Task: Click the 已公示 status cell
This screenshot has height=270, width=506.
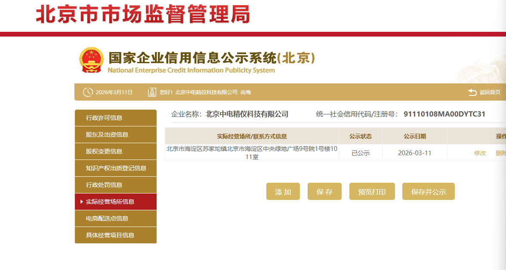Action: point(361,153)
